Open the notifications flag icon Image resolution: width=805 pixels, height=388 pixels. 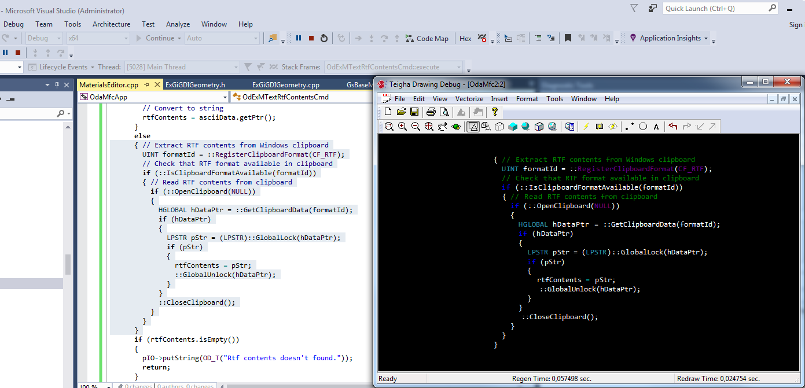pyautogui.click(x=634, y=8)
